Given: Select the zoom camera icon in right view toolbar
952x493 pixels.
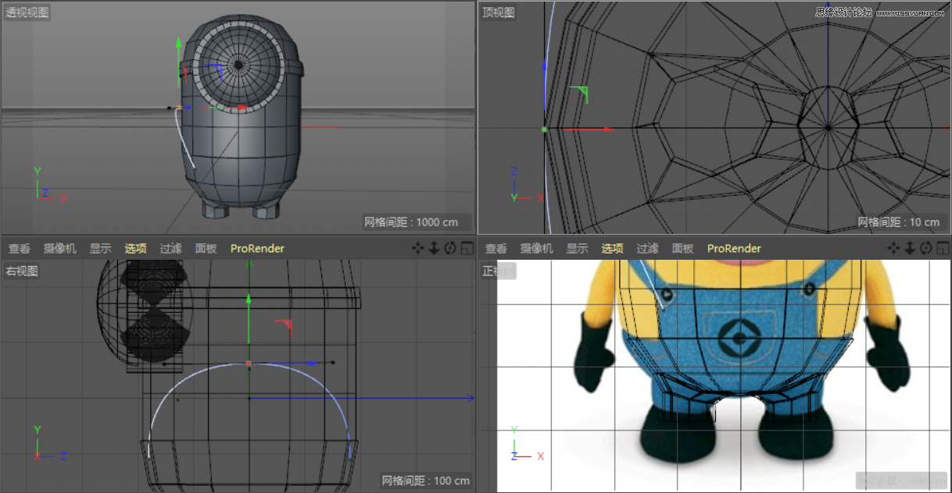Looking at the screenshot, I should [x=432, y=248].
